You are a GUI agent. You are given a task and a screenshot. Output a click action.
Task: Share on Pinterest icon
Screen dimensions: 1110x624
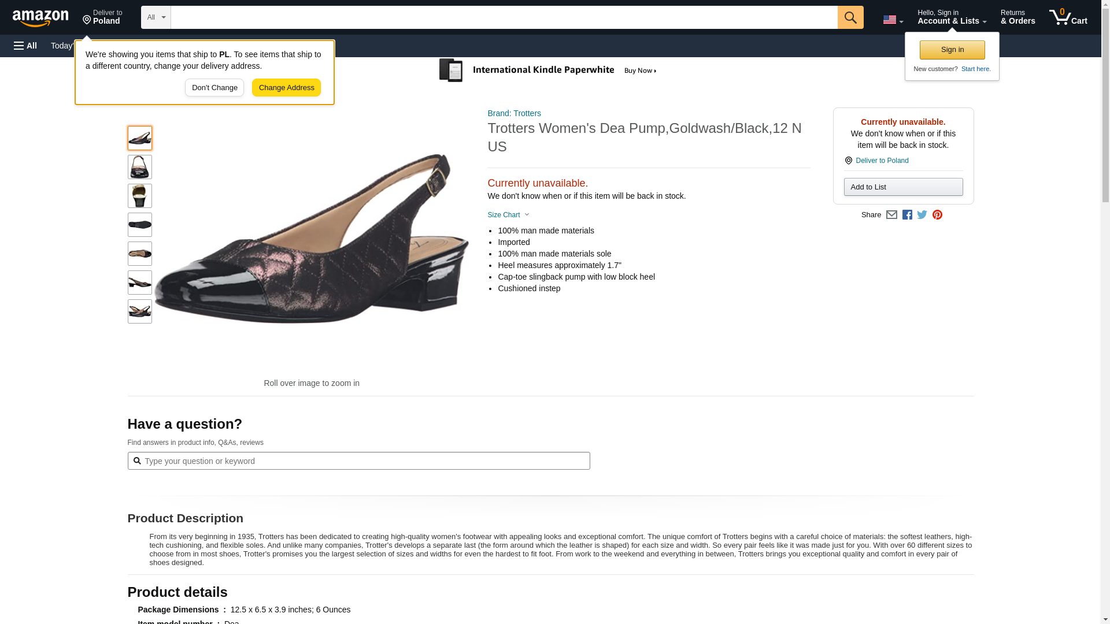(937, 215)
